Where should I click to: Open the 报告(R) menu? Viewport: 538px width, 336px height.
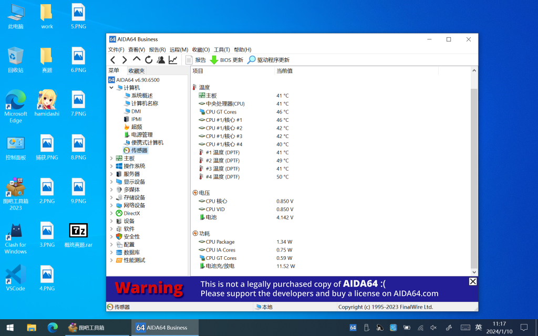157,50
